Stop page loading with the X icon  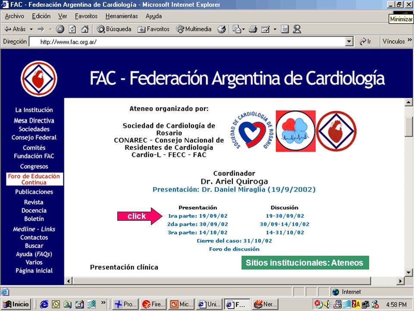pos(60,29)
